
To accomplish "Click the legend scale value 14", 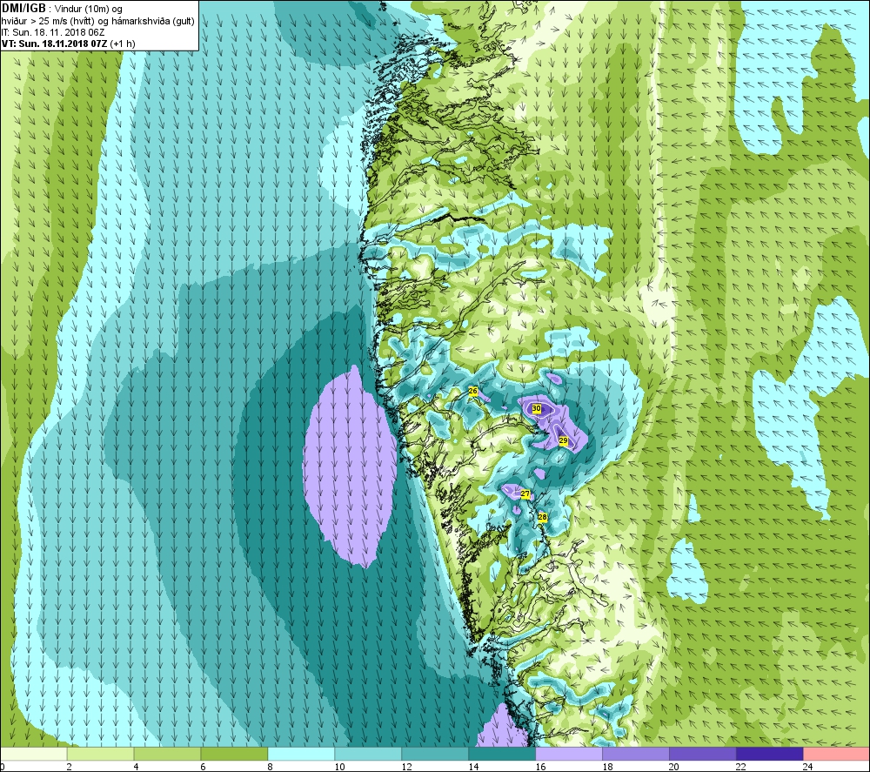I will coord(473,767).
